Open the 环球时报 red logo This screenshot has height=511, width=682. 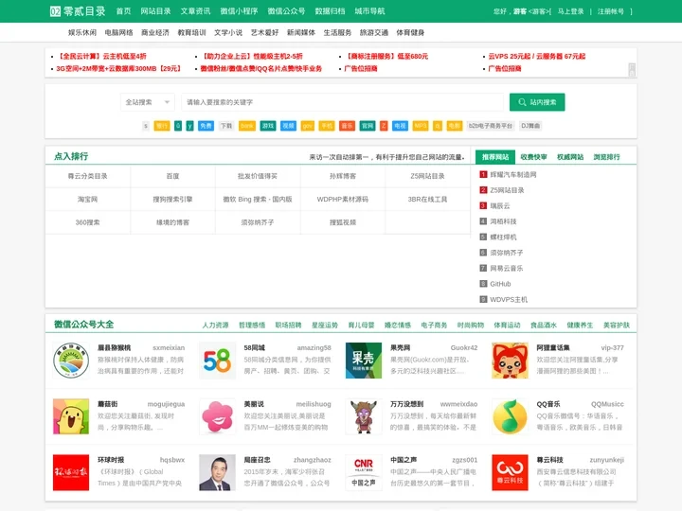point(71,473)
